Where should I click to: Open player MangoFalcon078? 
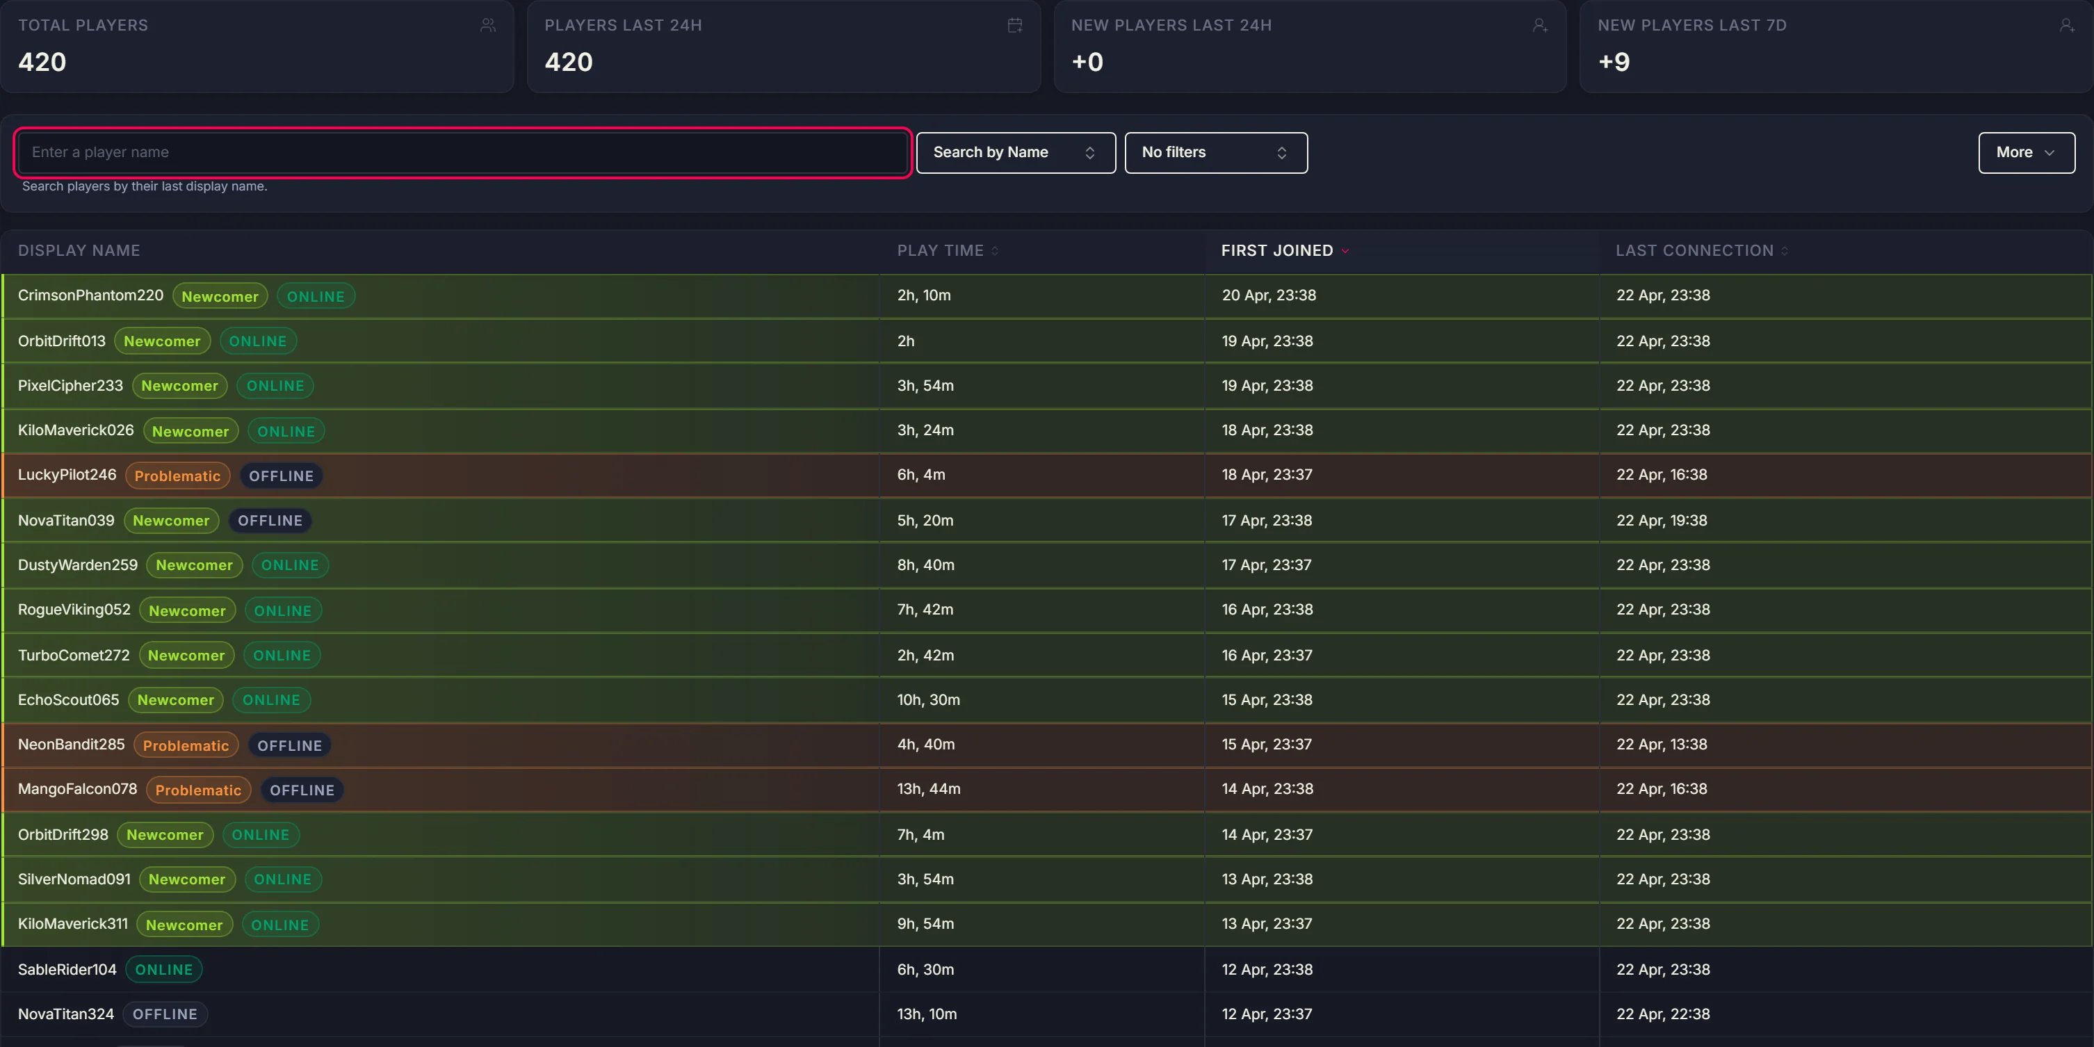point(77,788)
